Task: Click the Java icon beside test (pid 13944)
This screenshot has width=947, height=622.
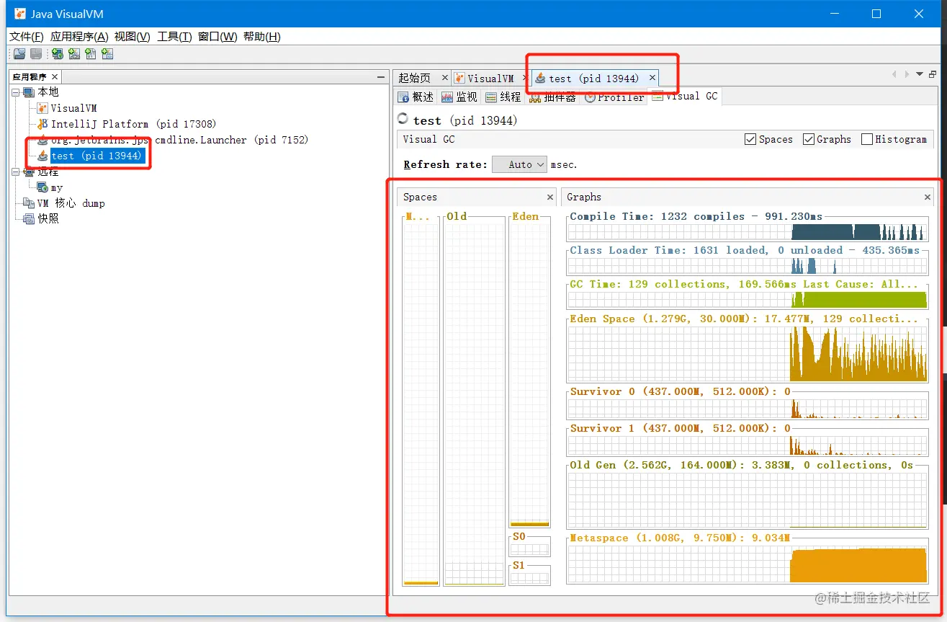Action: [x=42, y=156]
